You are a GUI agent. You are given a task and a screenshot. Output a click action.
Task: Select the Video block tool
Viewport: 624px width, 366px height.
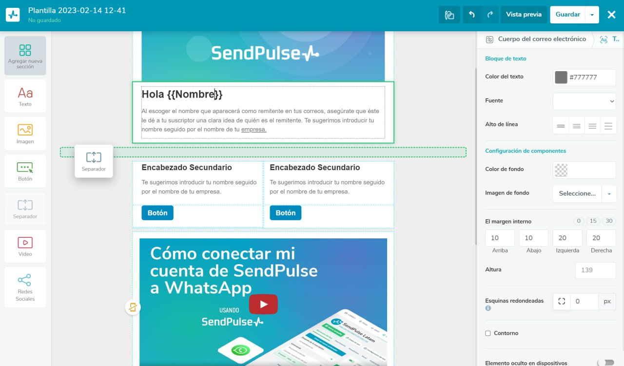tap(25, 246)
